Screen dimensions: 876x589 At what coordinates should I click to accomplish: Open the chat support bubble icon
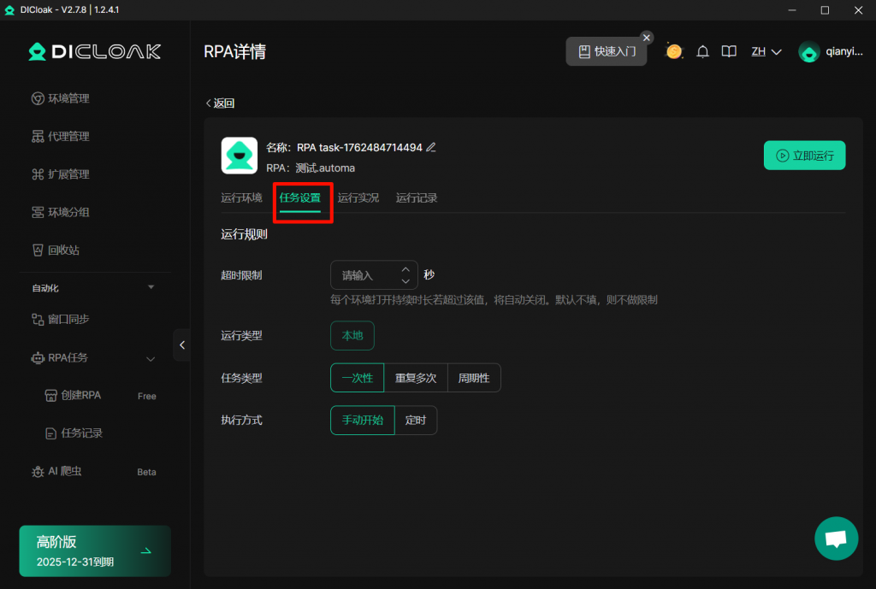[x=836, y=539]
